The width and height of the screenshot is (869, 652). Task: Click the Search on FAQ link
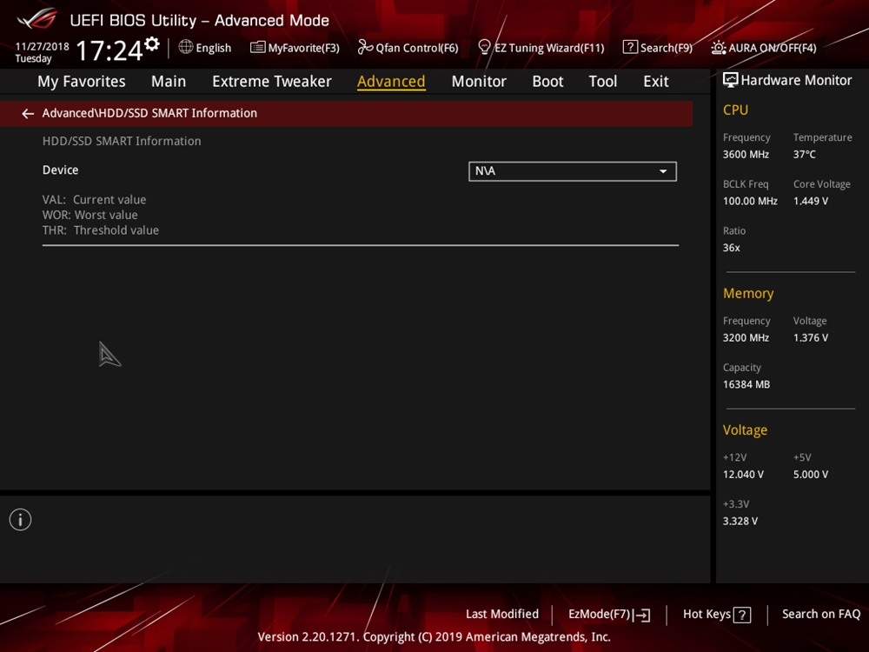(820, 614)
